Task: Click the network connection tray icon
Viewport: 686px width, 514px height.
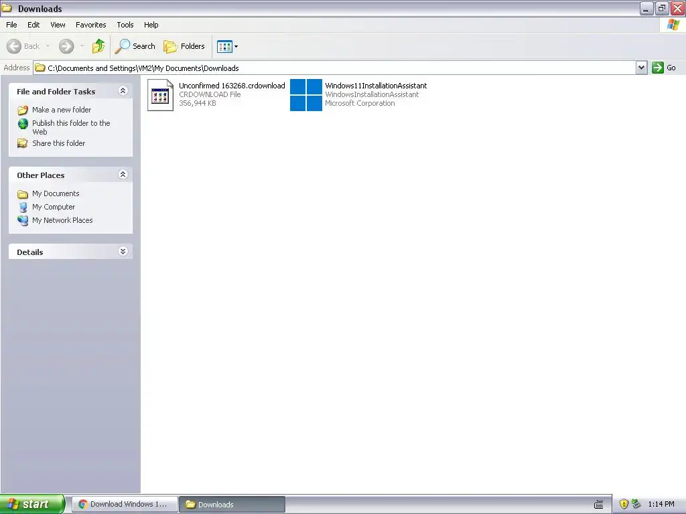Action: tap(636, 504)
